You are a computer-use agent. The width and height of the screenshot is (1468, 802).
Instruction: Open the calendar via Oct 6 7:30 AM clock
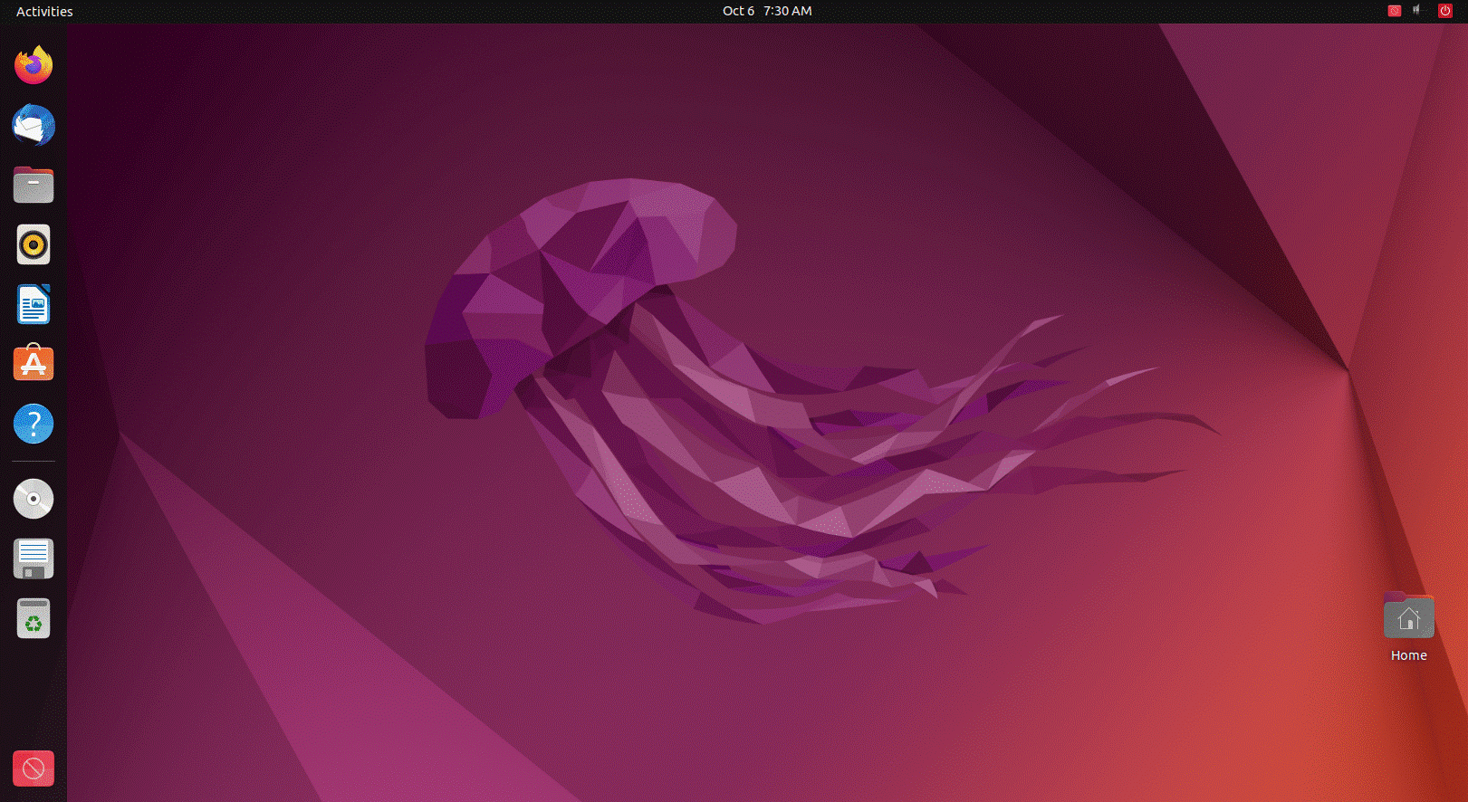[x=767, y=11]
